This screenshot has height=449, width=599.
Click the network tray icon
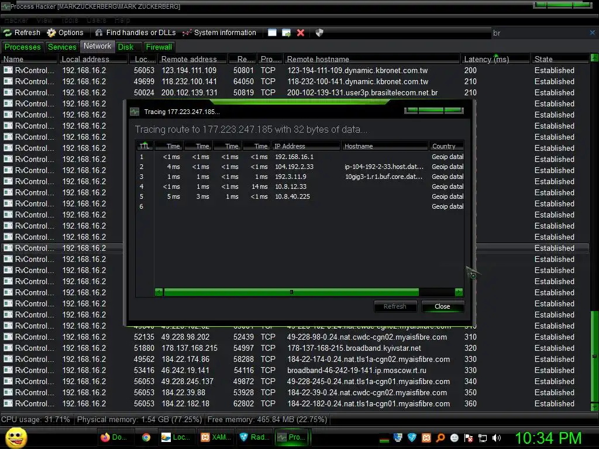483,438
